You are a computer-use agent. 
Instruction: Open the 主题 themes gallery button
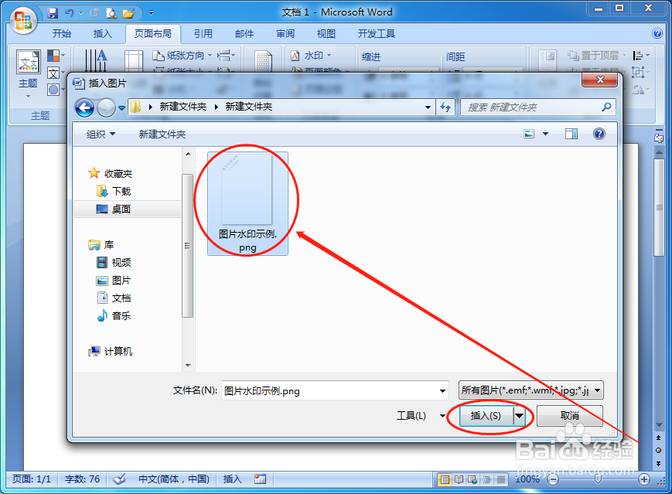[x=29, y=73]
